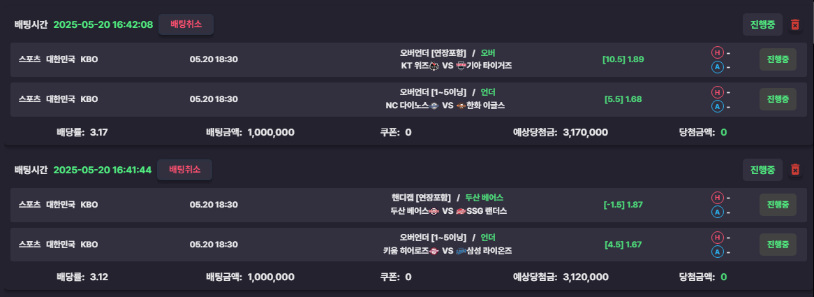Cancel the bet placed at 16:41:44
814x297 pixels.
(x=185, y=170)
